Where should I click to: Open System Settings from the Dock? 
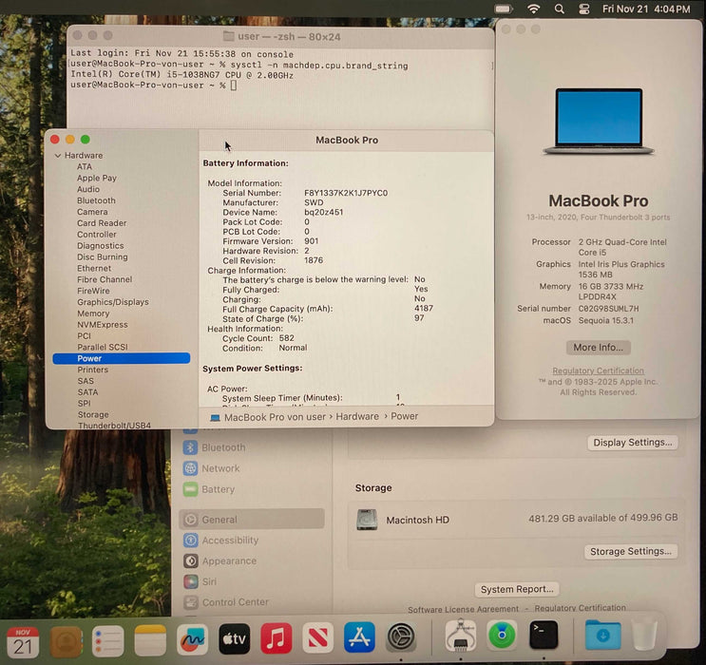(401, 636)
